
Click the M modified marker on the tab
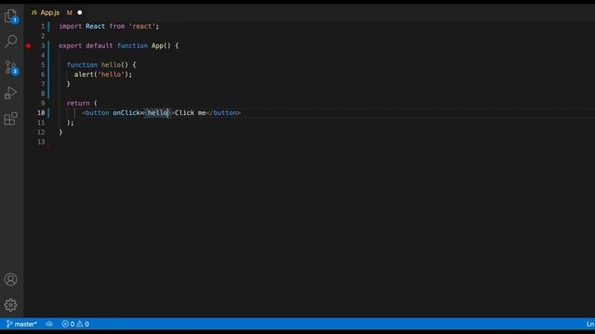tap(70, 12)
